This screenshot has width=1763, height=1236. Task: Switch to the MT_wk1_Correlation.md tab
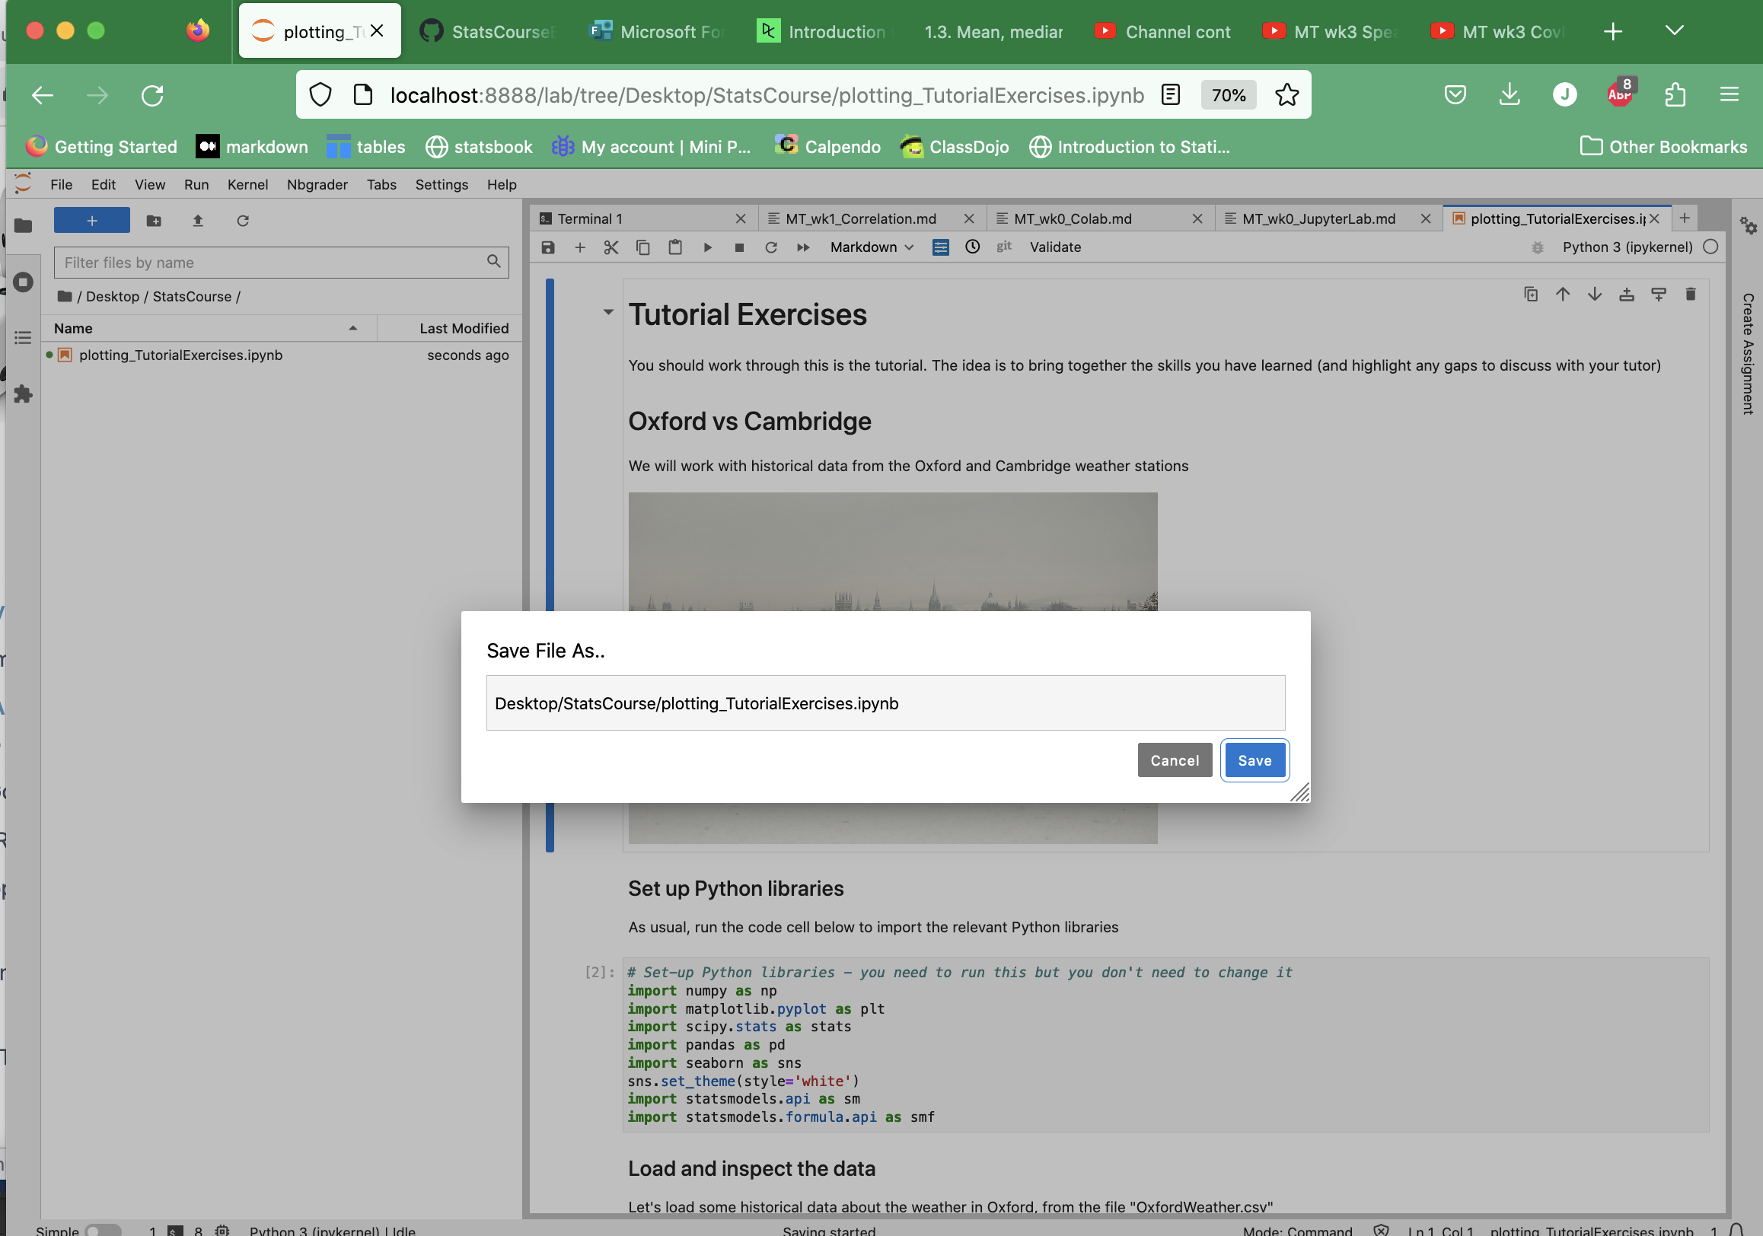(860, 218)
